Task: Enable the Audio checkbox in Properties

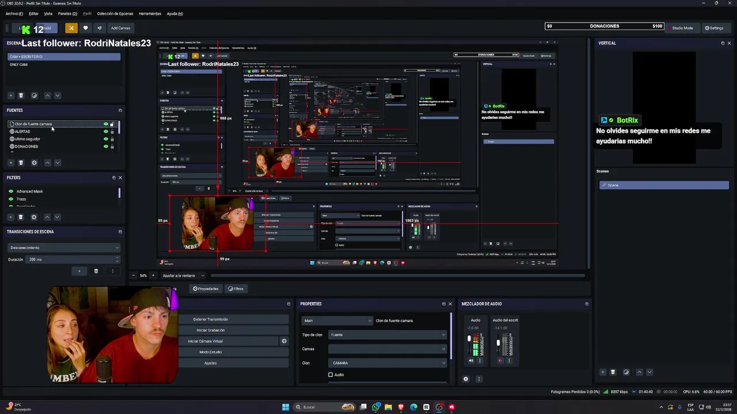Action: (x=330, y=375)
